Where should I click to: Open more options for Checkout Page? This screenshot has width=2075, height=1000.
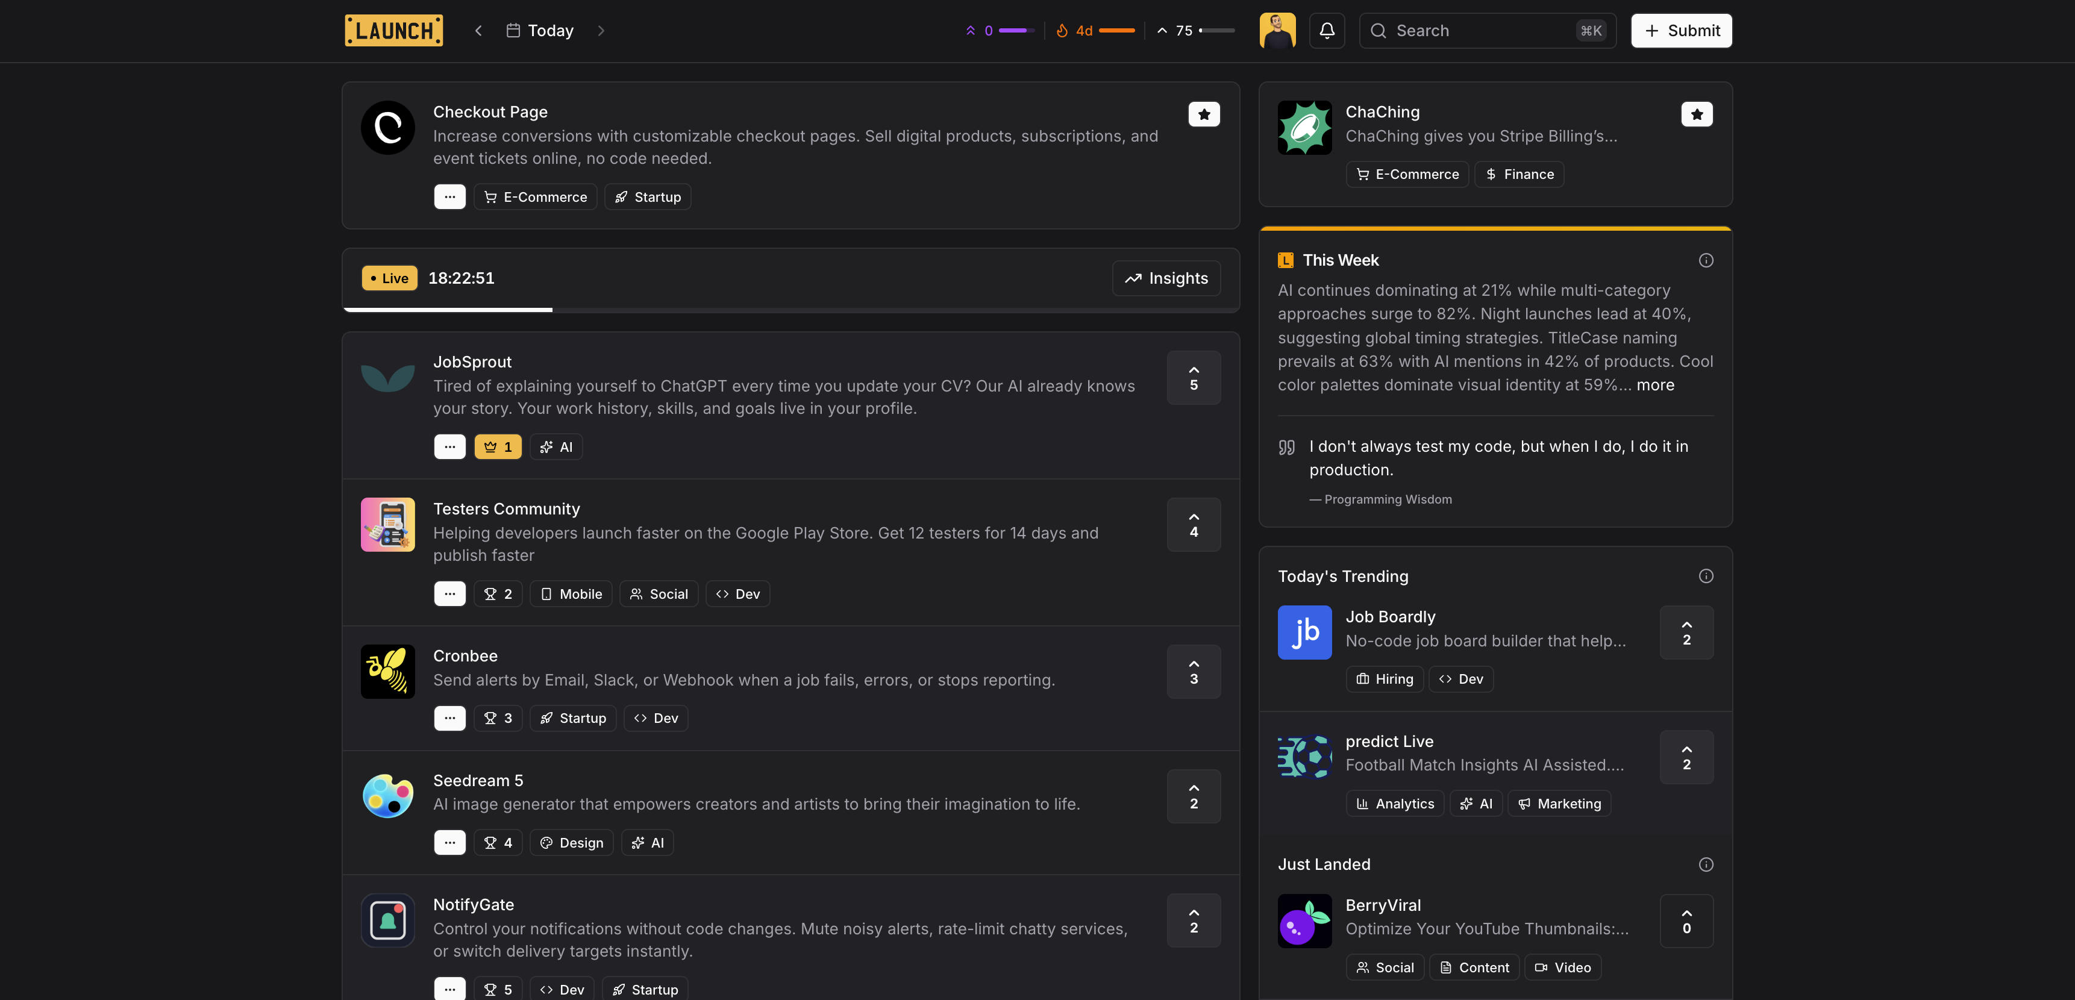coord(449,197)
